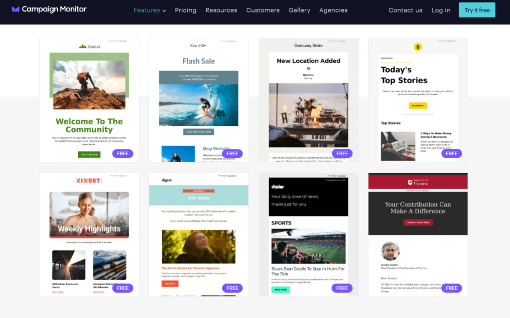Open the Pricing page

pos(185,10)
